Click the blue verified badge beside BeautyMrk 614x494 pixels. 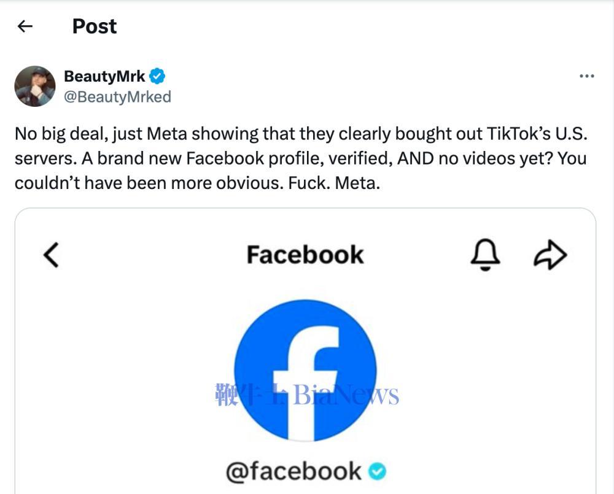pyautogui.click(x=158, y=77)
